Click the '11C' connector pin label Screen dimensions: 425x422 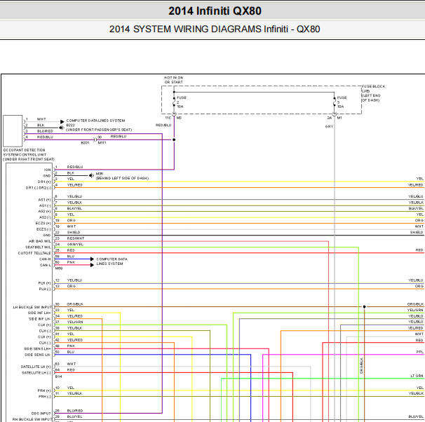(x=168, y=118)
